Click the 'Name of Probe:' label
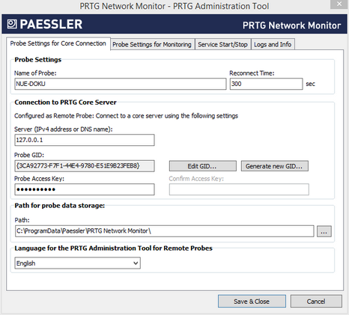This screenshot has width=349, height=315. click(x=35, y=73)
